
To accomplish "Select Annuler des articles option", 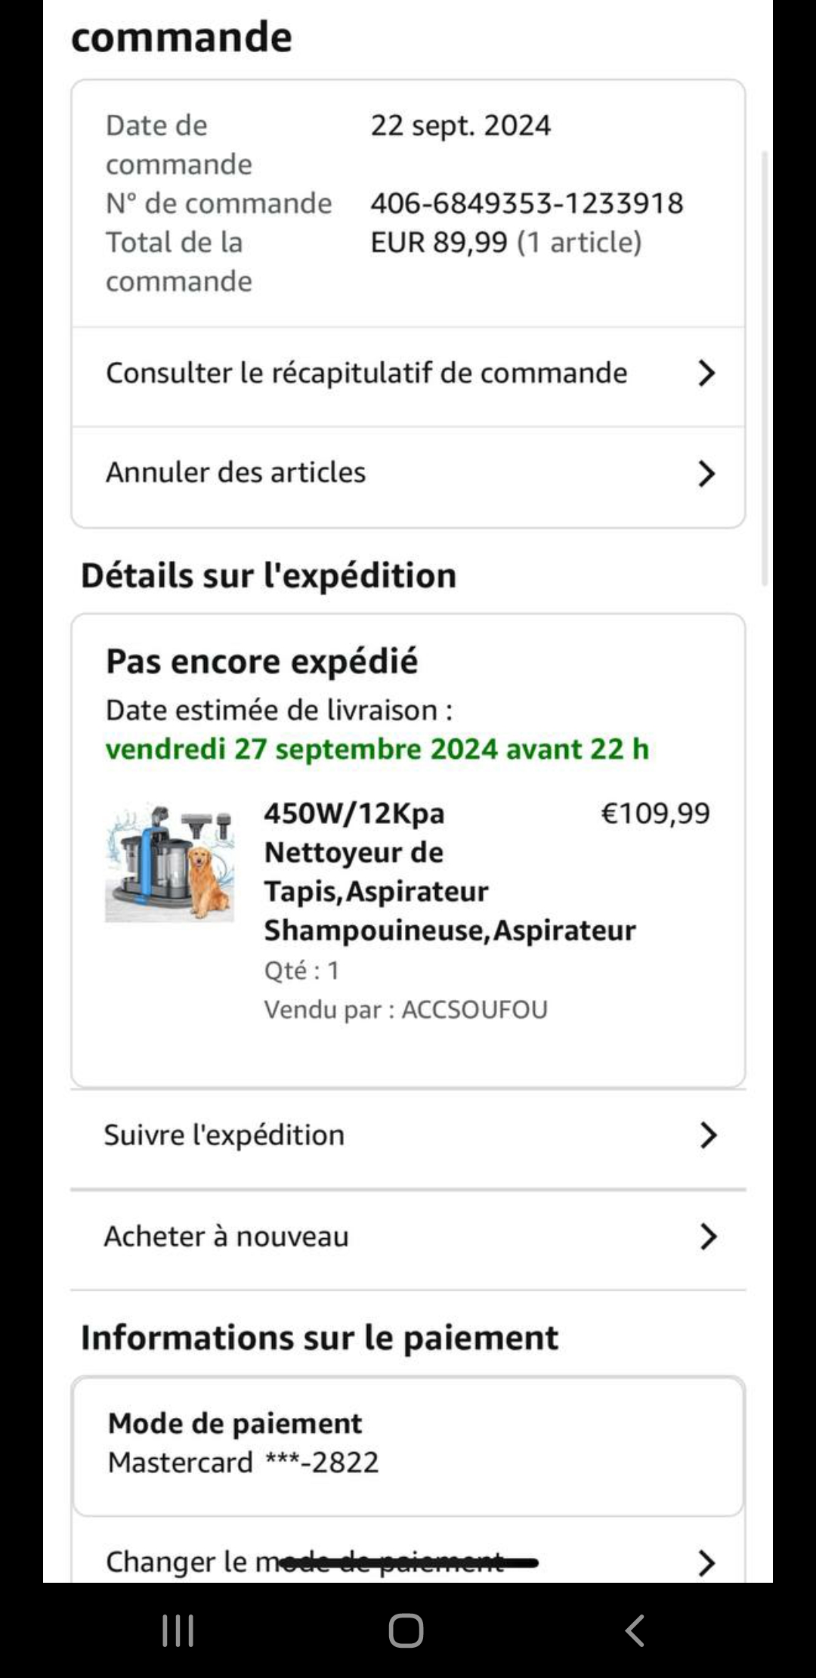I will (236, 472).
